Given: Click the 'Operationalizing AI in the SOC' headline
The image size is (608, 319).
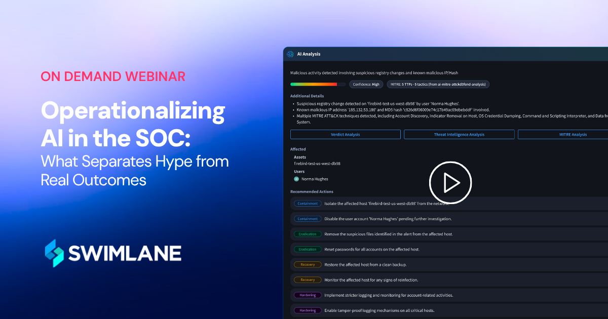Looking at the screenshot, I should (133, 124).
